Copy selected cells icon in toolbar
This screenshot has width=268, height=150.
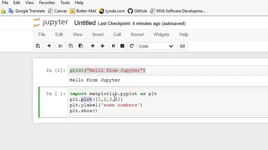(x=71, y=46)
